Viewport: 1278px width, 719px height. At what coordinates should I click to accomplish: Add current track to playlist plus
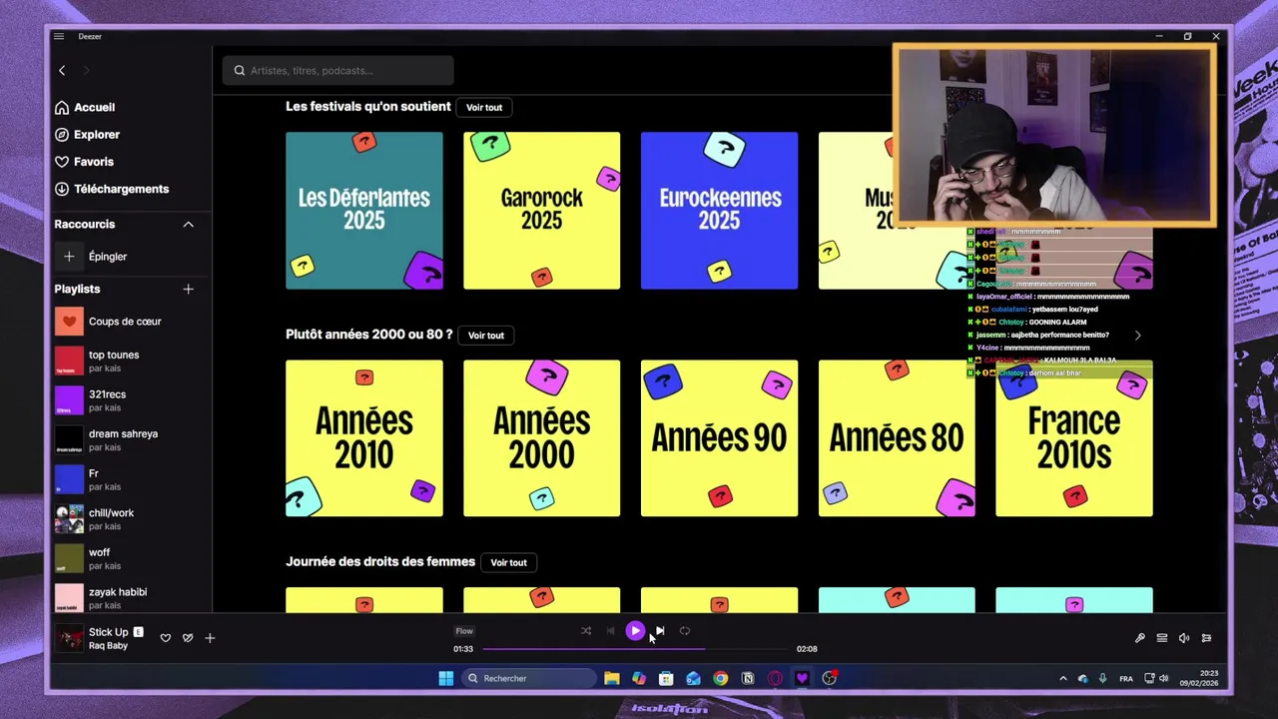tap(210, 638)
